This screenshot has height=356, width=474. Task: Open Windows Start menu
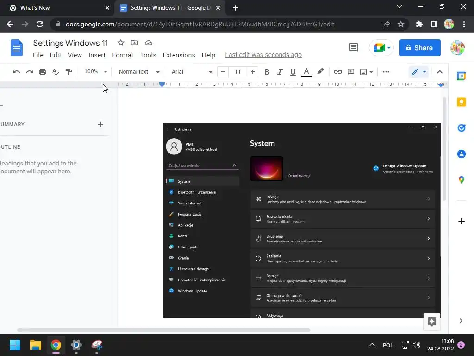[x=15, y=345]
